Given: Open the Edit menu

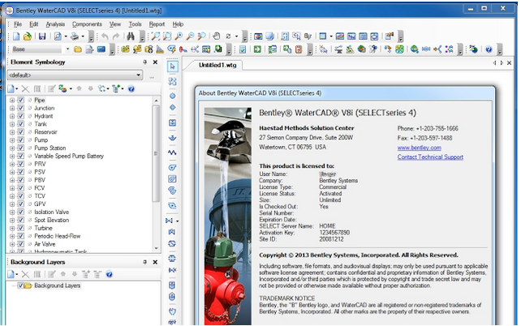Looking at the screenshot, I should pos(33,24).
